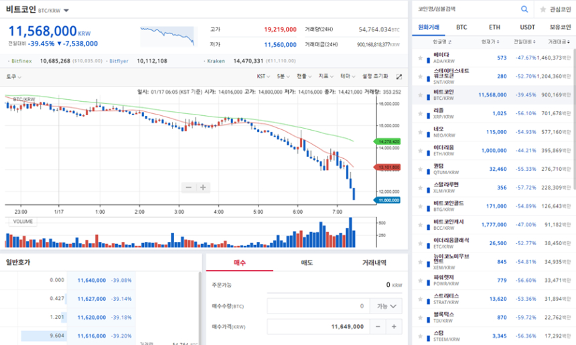Image resolution: width=576 pixels, height=345 pixels.
Task: Select 이더리움 ETH/KRW in coin list
Action: coord(443,150)
